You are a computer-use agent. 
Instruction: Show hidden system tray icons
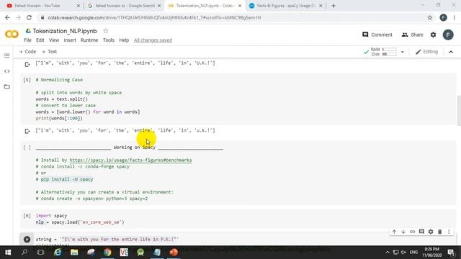388,253
